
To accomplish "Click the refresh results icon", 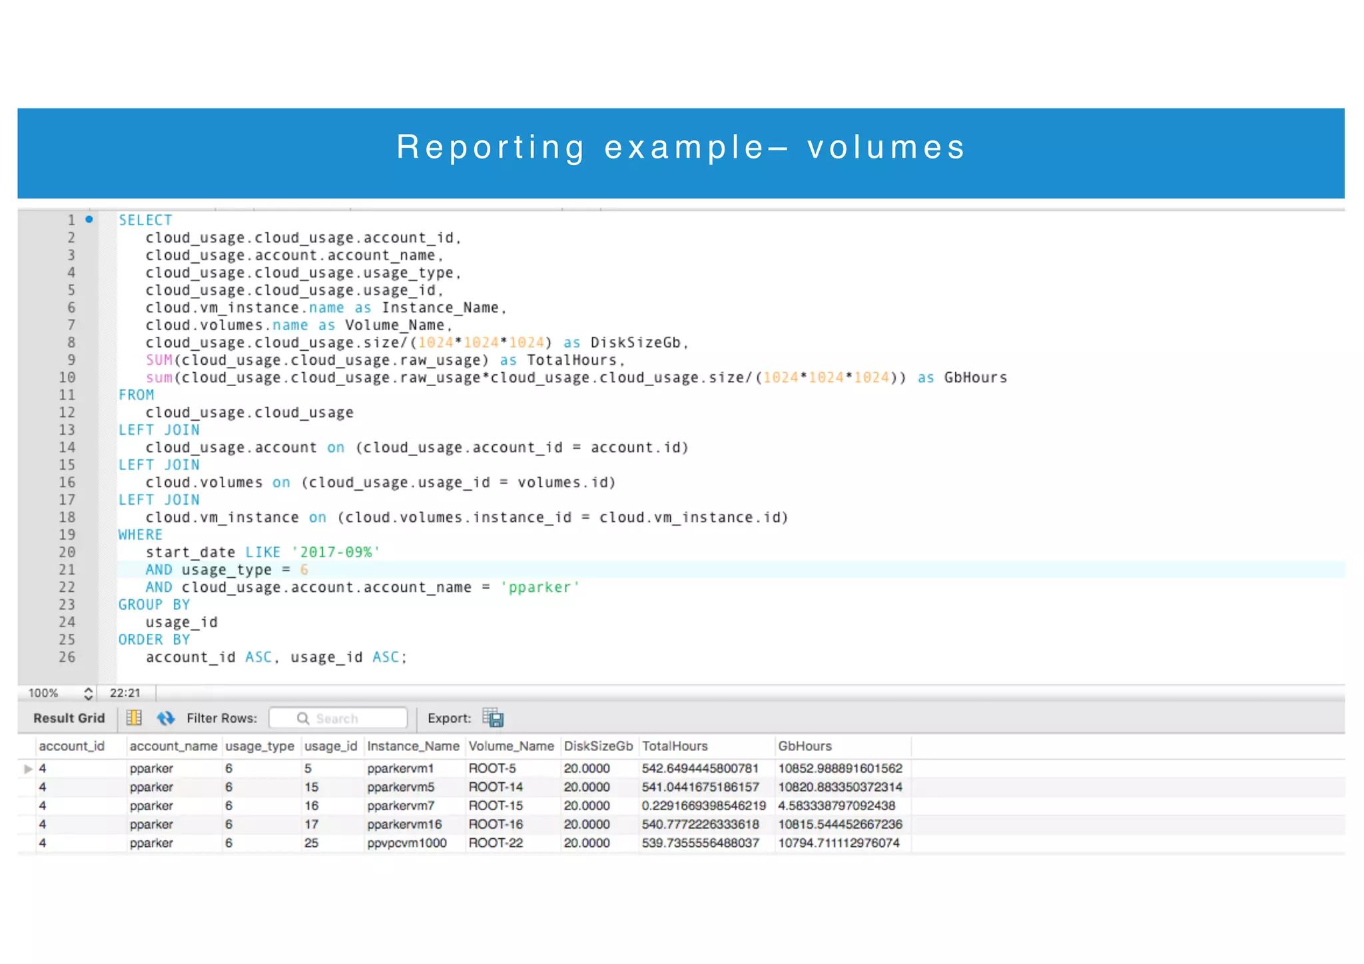I will point(165,718).
